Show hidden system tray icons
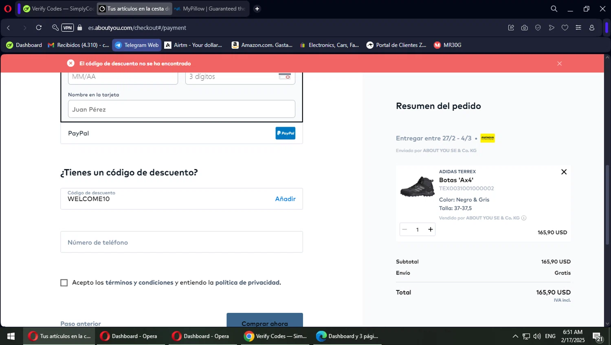The width and height of the screenshot is (611, 345). pyautogui.click(x=515, y=336)
